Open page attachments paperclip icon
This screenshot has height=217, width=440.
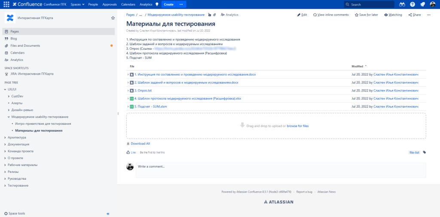[x=214, y=15]
